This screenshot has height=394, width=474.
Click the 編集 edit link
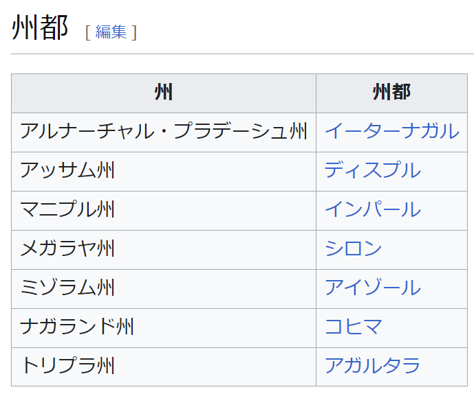(111, 32)
